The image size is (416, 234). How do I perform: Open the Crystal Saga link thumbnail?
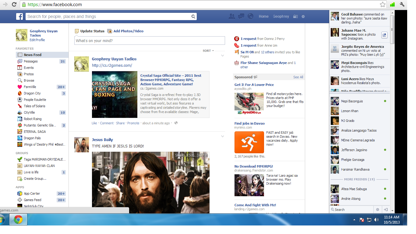tap(115, 94)
